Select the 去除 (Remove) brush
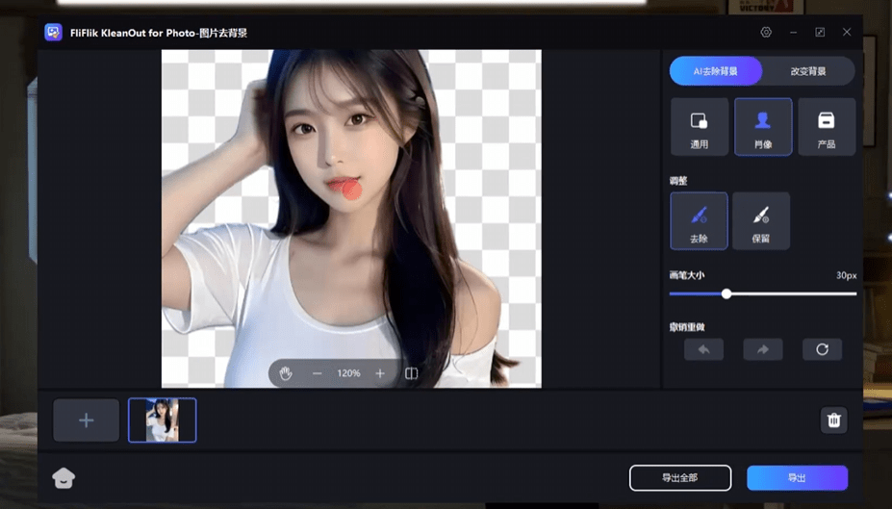The width and height of the screenshot is (892, 509). [x=699, y=220]
